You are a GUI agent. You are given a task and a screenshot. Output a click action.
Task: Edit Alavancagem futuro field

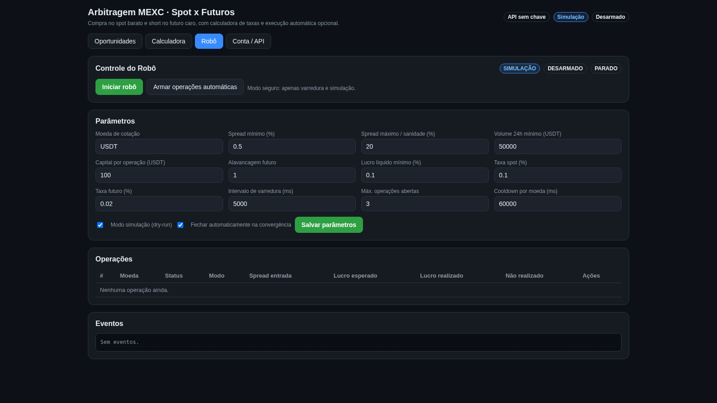coord(292,175)
